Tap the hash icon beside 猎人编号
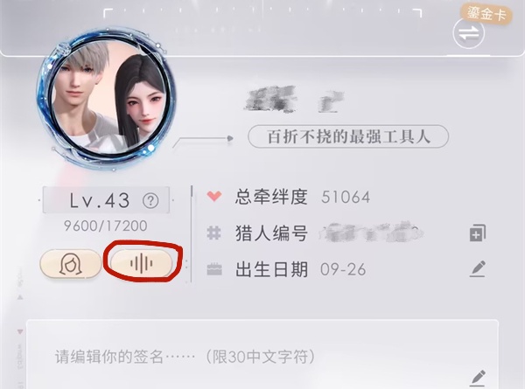The width and height of the screenshot is (525, 389). click(x=214, y=233)
